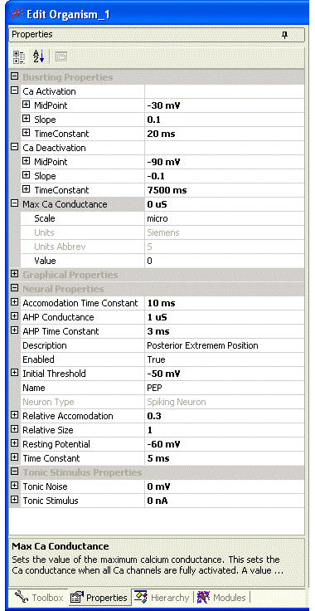
Task: Collapse the Ca Activation group
Action: pyautogui.click(x=15, y=90)
